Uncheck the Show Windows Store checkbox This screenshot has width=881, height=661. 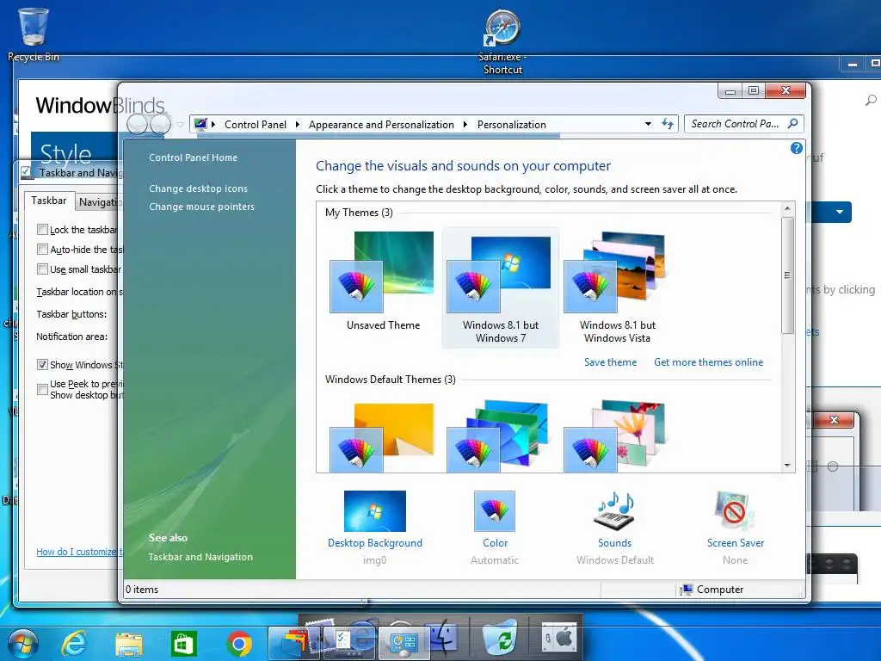point(42,364)
